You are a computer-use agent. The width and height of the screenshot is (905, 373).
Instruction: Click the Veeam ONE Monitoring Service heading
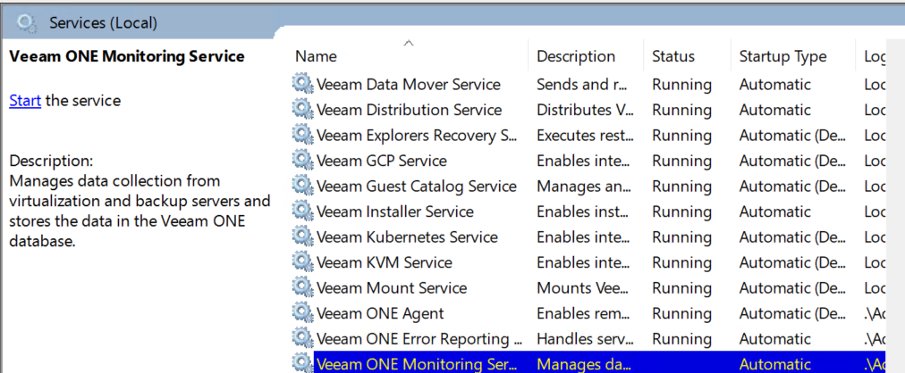point(127,56)
